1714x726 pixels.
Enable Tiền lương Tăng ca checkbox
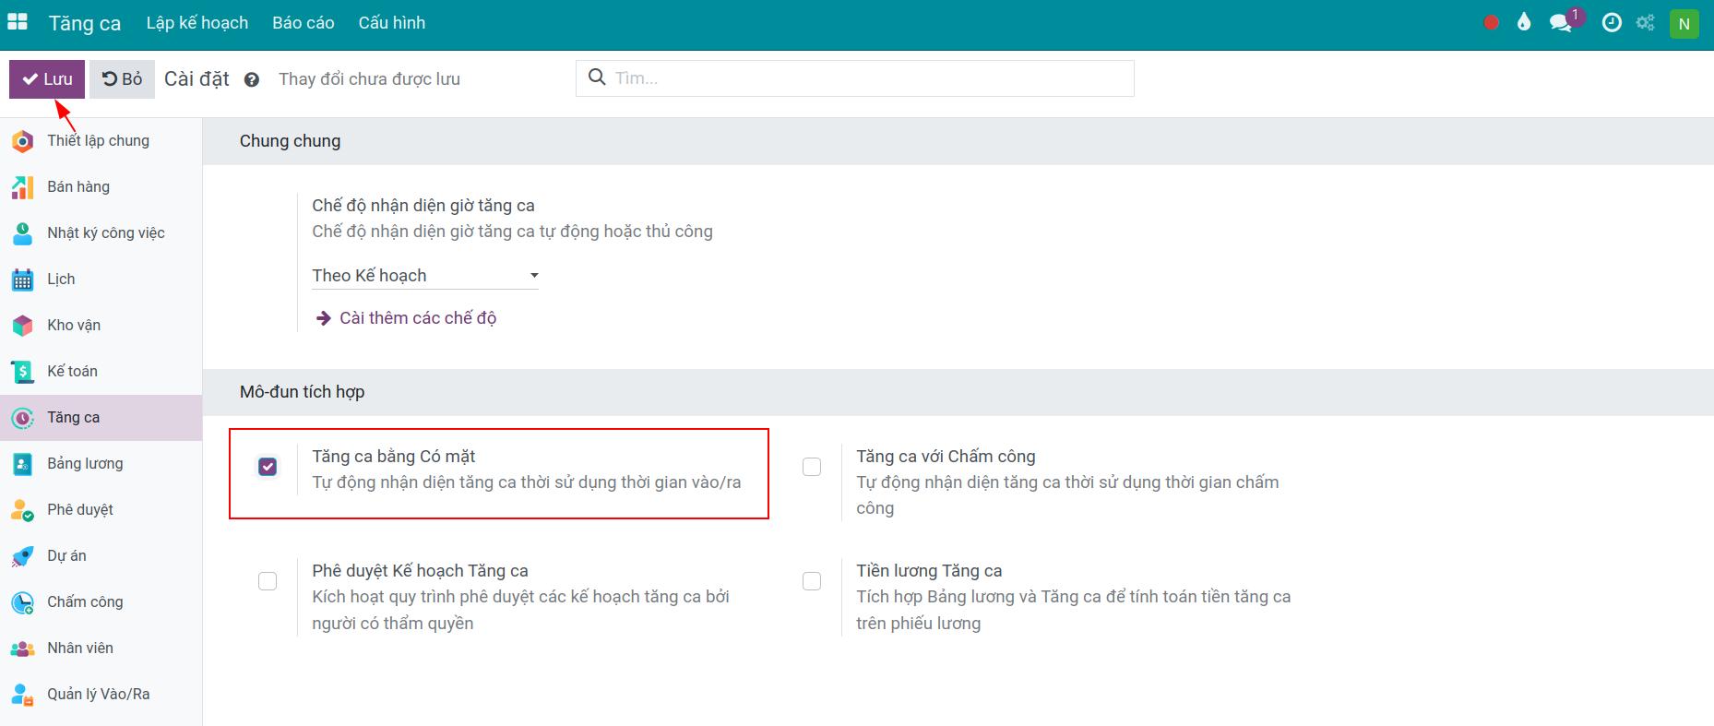812,581
